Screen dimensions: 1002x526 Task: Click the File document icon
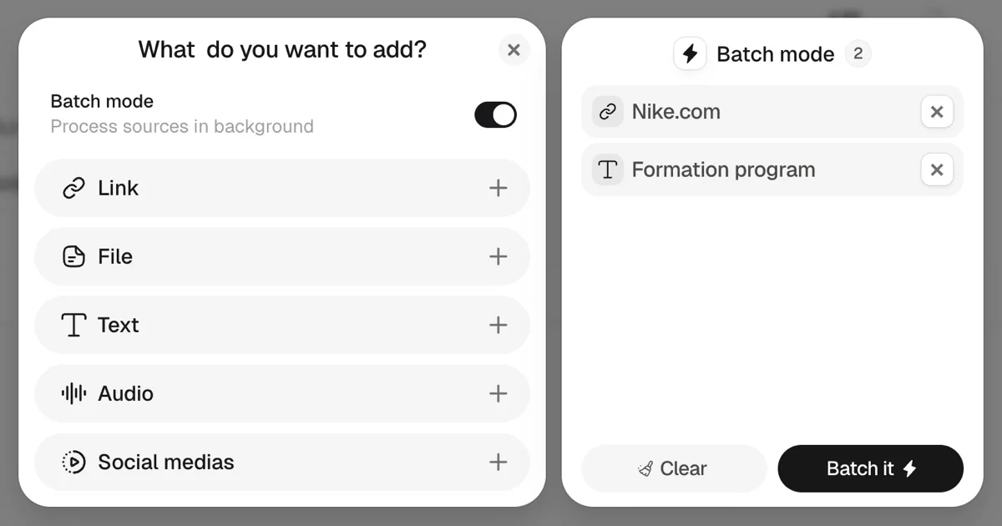(73, 256)
